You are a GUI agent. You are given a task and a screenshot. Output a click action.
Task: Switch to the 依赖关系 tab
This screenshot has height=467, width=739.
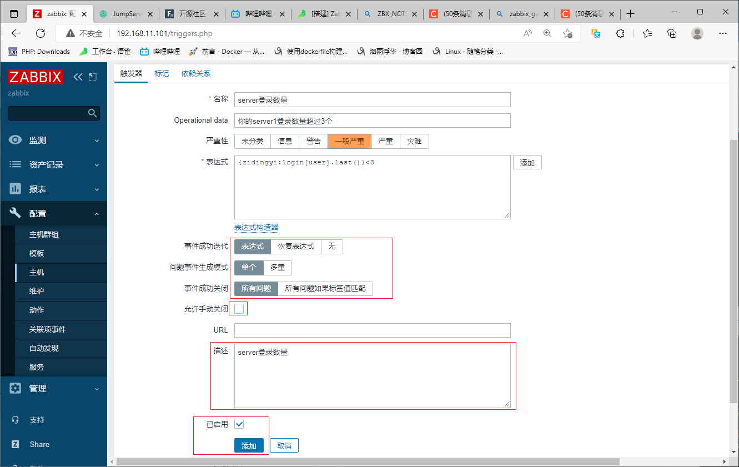pos(196,73)
